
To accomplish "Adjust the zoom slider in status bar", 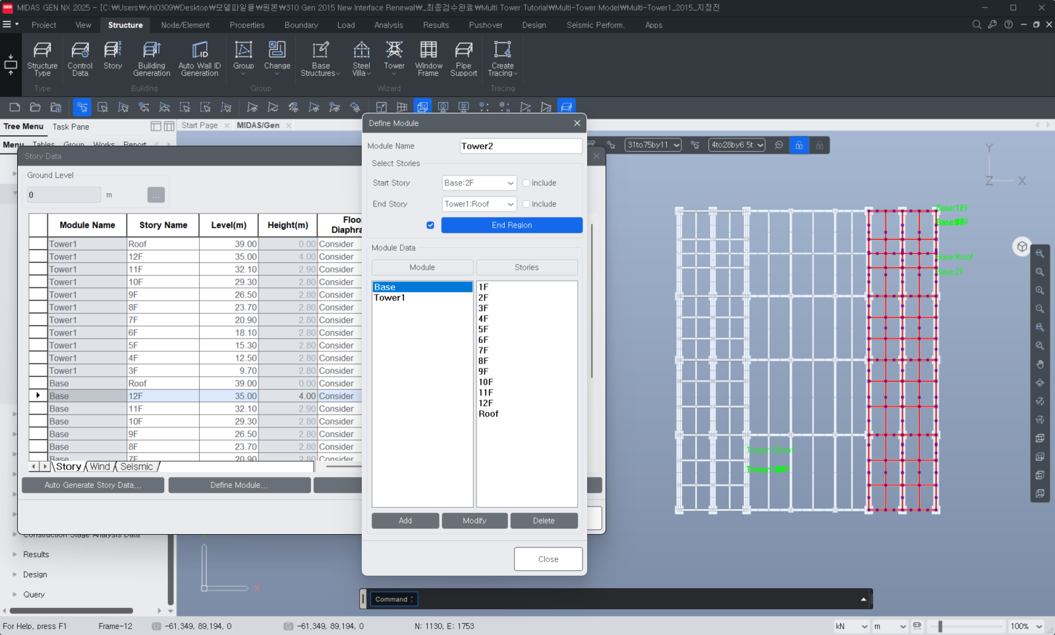I will [940, 626].
